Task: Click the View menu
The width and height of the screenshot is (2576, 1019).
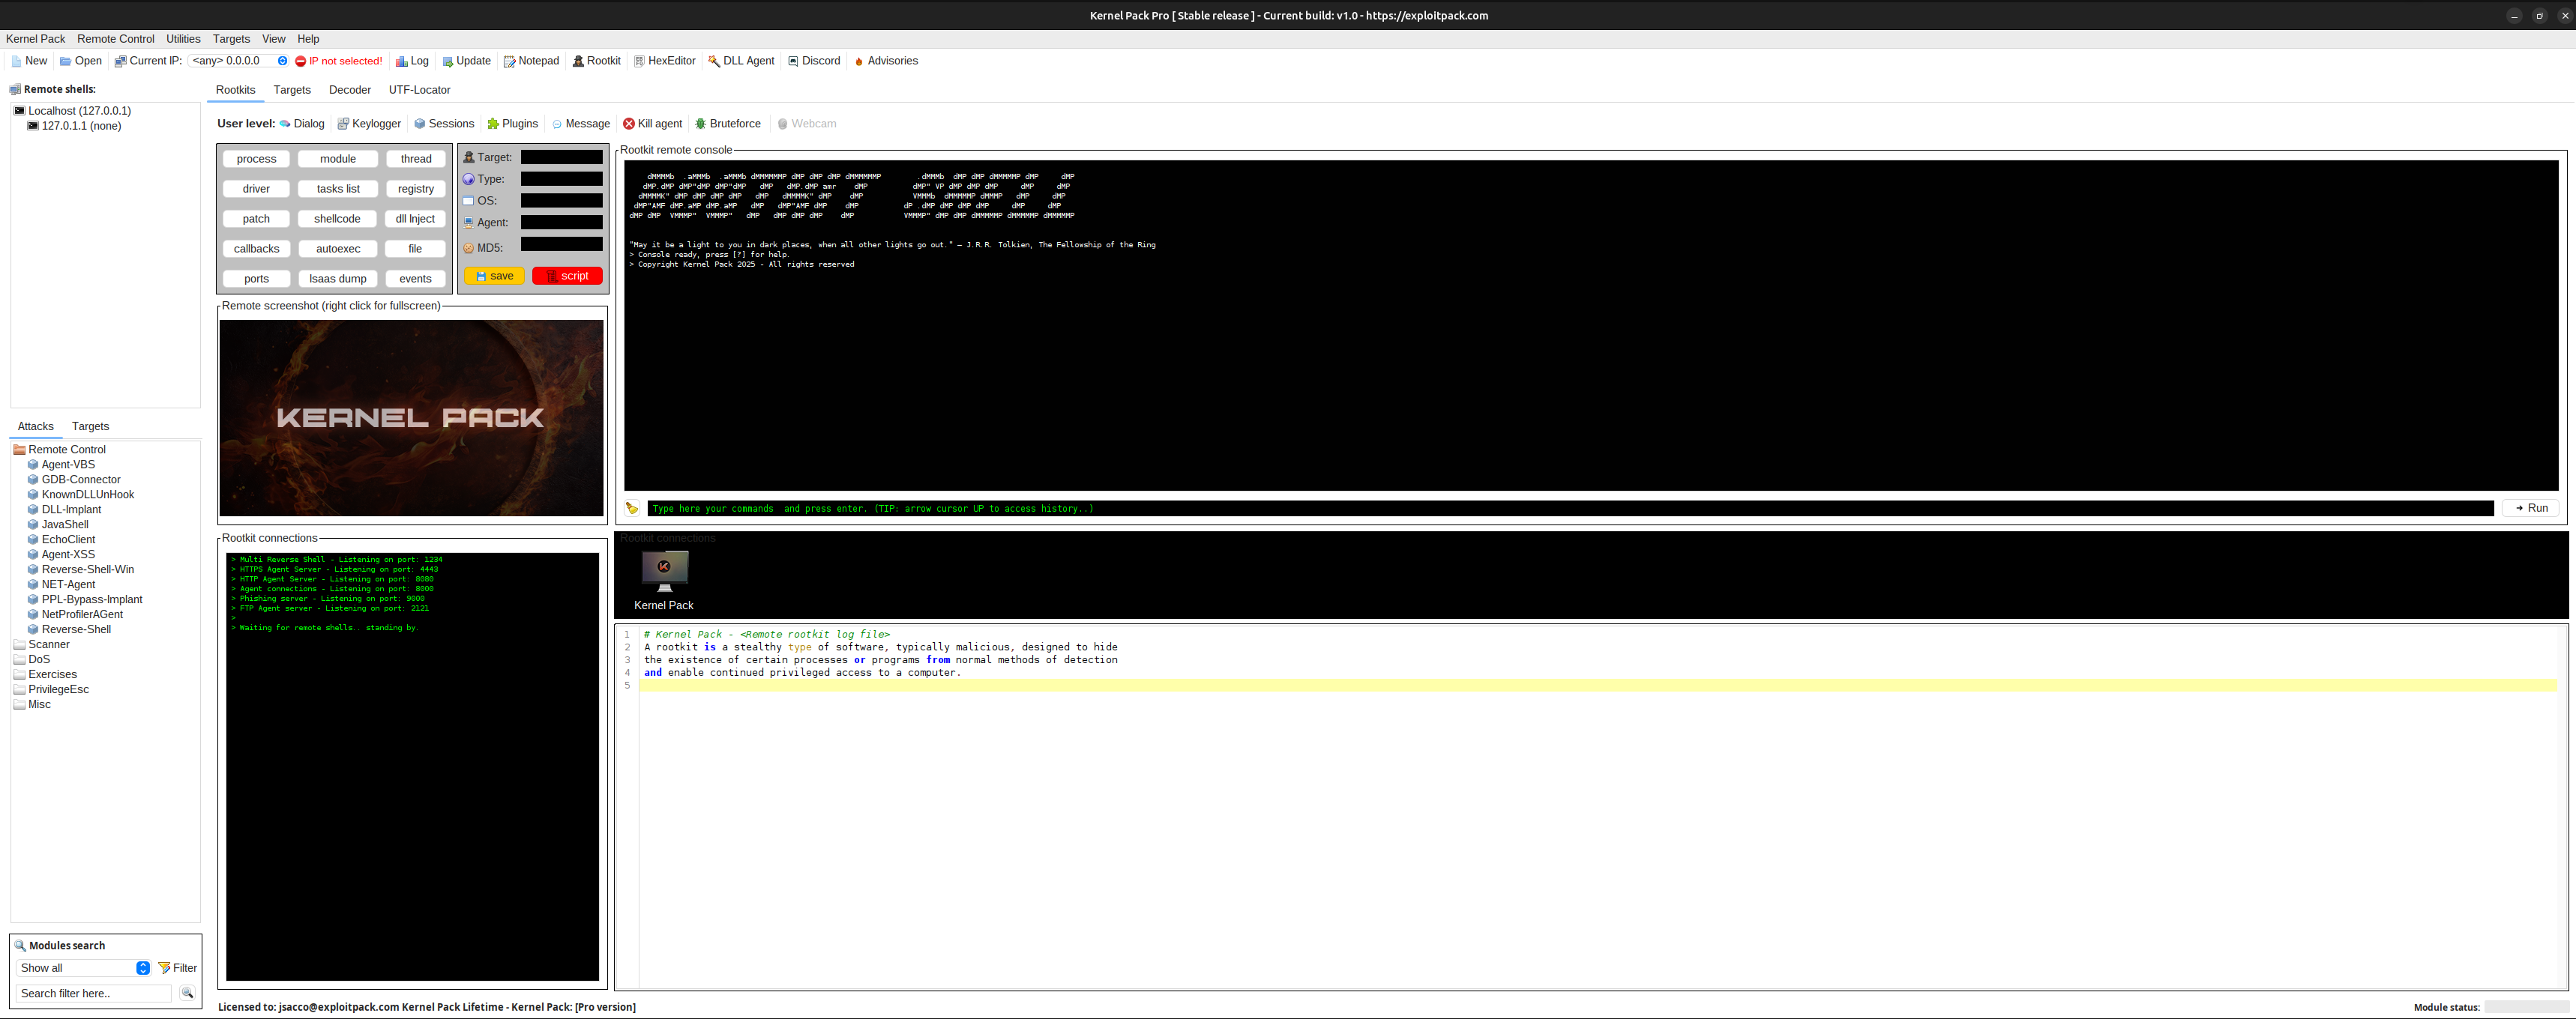Action: [x=273, y=39]
